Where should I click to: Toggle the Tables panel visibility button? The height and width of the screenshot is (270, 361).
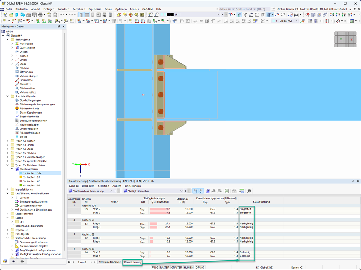click(87, 15)
